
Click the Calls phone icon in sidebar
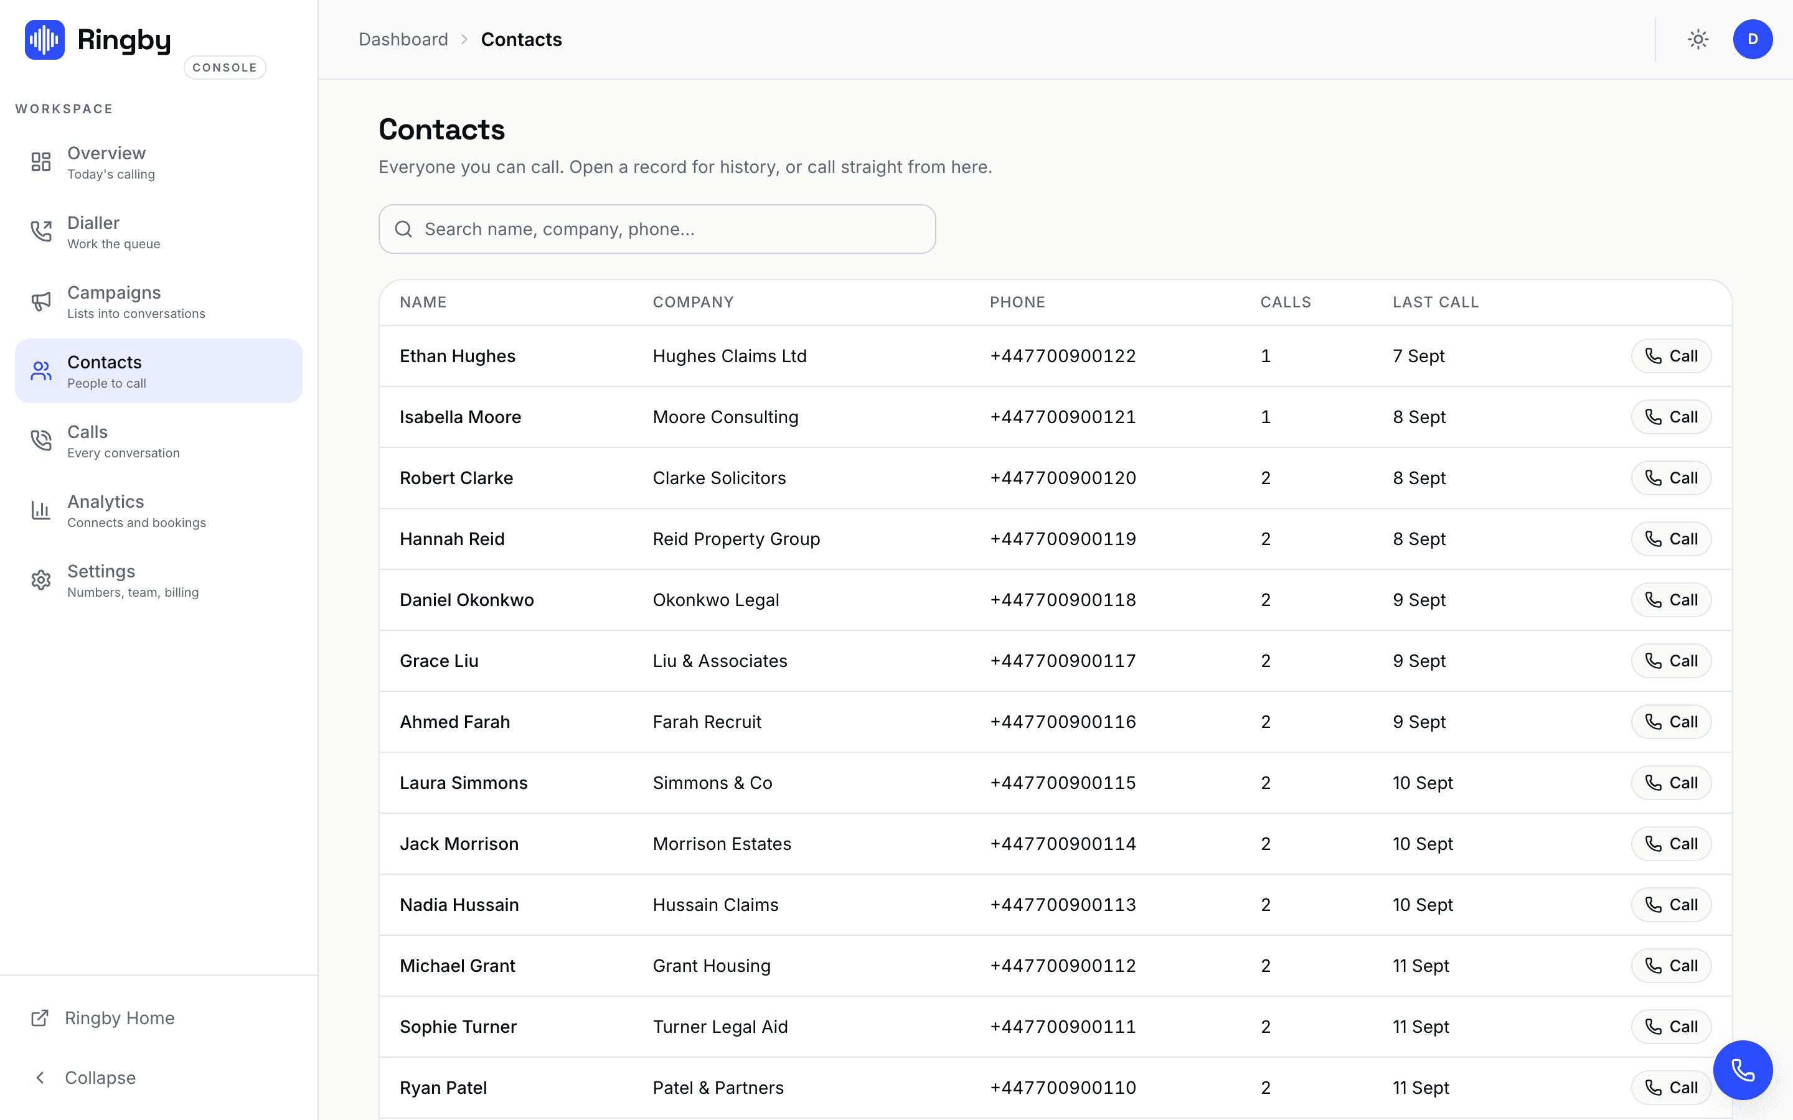[x=40, y=440]
